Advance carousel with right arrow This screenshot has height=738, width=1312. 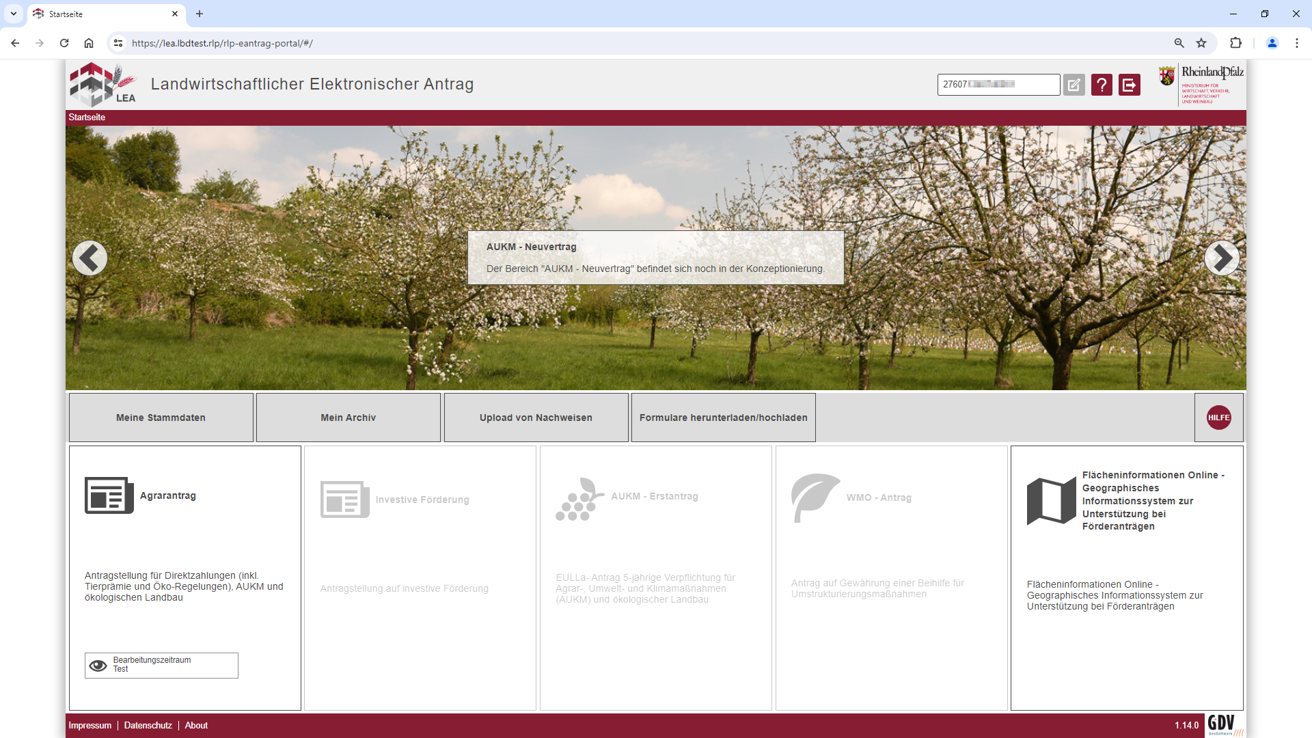[1221, 258]
